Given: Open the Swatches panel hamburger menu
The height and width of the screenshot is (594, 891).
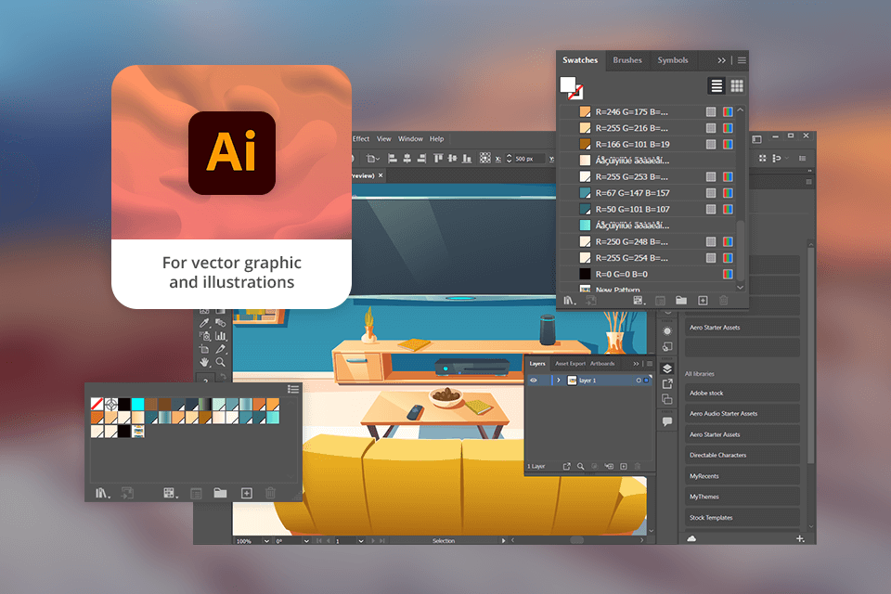Looking at the screenshot, I should pyautogui.click(x=742, y=60).
